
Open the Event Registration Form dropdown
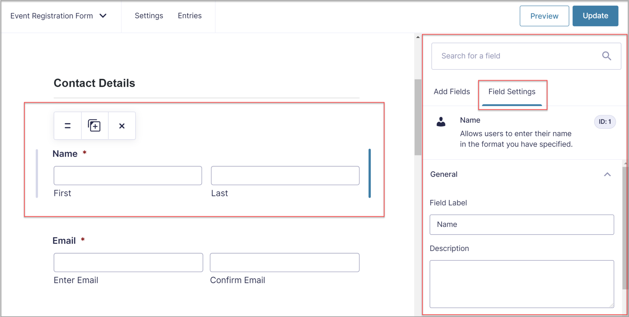coord(103,16)
